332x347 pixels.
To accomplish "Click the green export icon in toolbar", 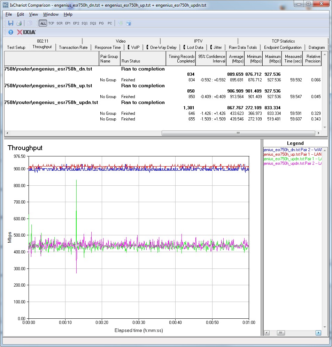I will [121, 23].
